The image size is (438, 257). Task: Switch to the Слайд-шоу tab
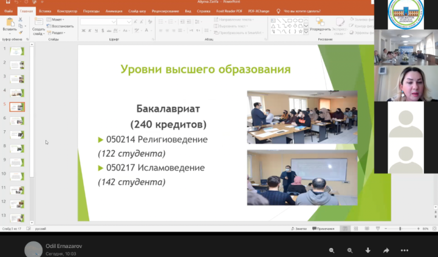[x=137, y=11]
